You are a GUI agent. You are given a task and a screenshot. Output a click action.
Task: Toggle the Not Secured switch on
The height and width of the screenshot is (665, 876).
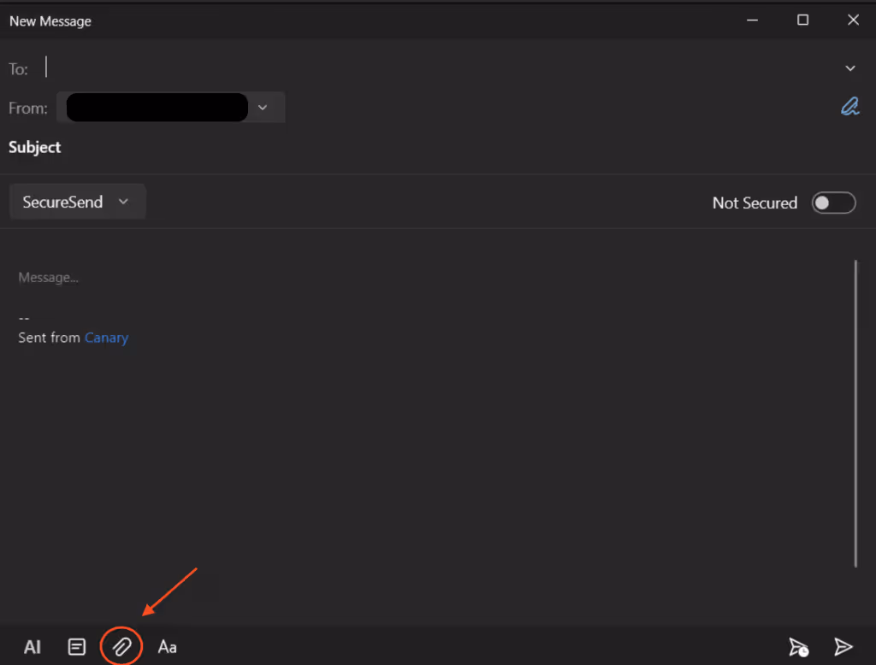point(833,203)
